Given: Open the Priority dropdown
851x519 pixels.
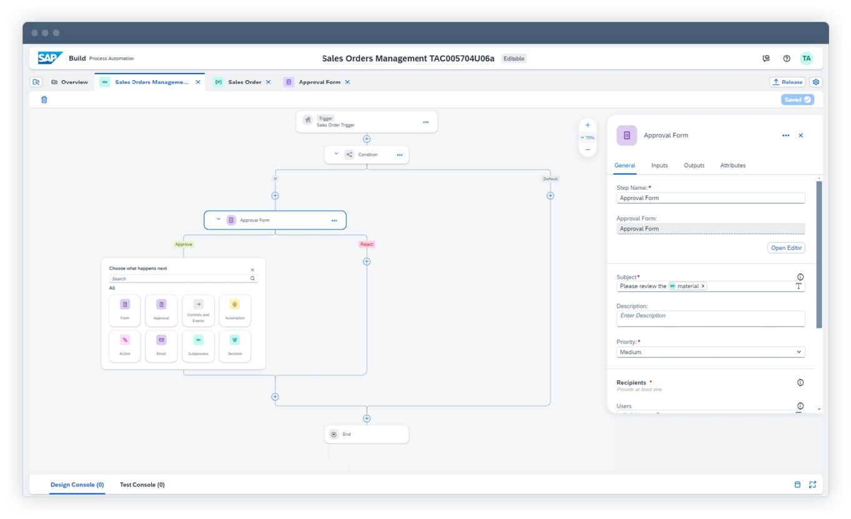Looking at the screenshot, I should click(x=710, y=352).
